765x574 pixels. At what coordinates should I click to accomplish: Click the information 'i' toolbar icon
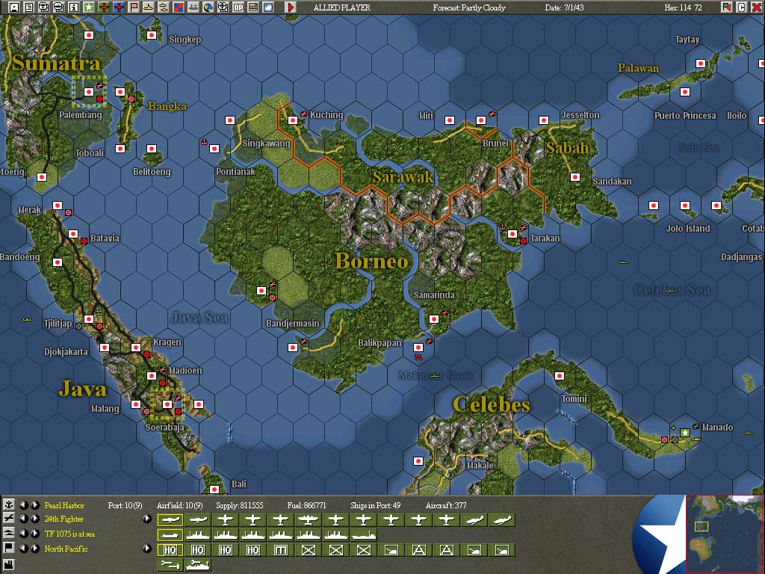coord(74,7)
